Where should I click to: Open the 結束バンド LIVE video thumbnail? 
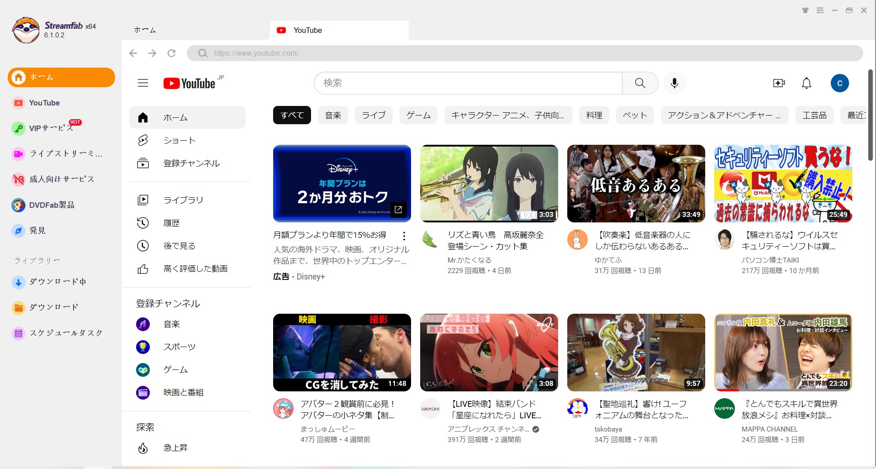pyautogui.click(x=489, y=353)
